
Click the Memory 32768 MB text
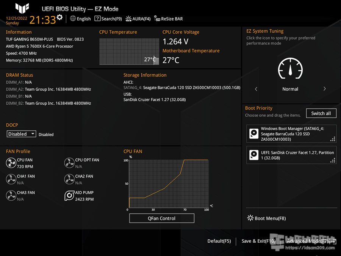[39, 60]
